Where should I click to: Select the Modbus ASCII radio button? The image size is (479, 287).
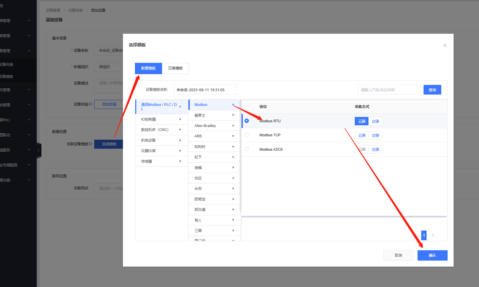pos(247,149)
